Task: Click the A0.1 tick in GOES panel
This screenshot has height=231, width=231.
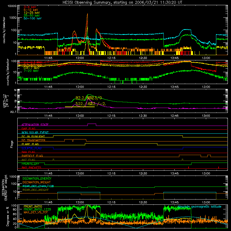Action: 13,112
